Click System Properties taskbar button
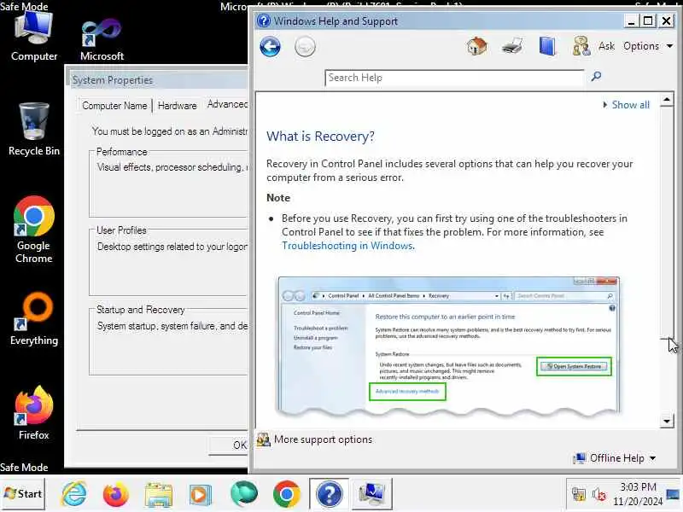This screenshot has height=512, width=683. point(371,494)
